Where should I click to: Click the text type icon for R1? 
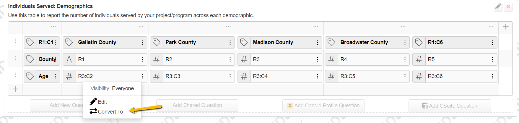tap(69, 59)
